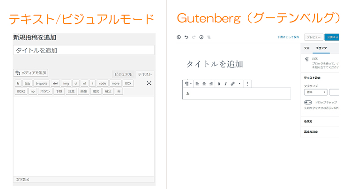Image resolution: width=351 pixels, height=189 pixels.
Task: Switch to the ビジュアル tab
Action: coord(123,75)
